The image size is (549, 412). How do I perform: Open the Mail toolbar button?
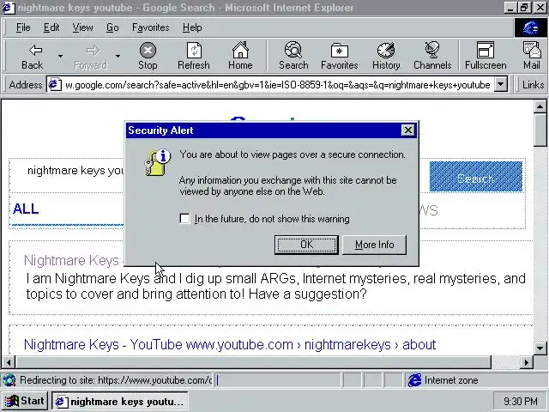(x=532, y=56)
